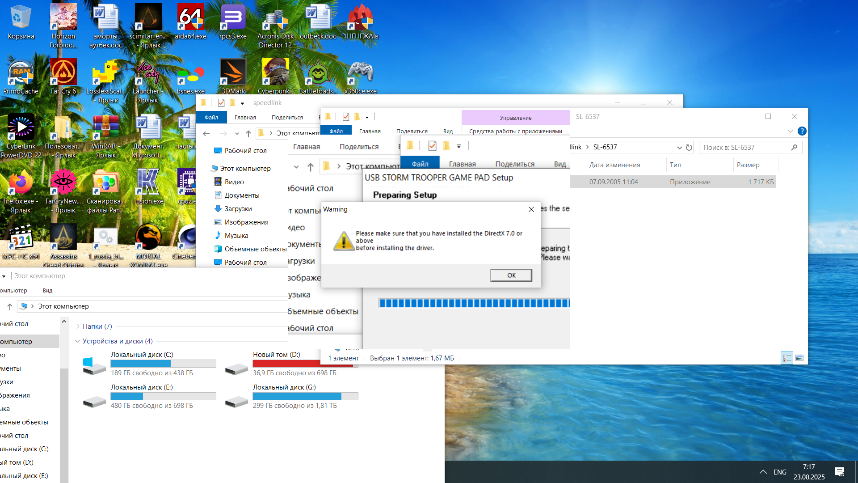The width and height of the screenshot is (858, 483).
Task: Open the address bar history dropdown
Action: [679, 147]
